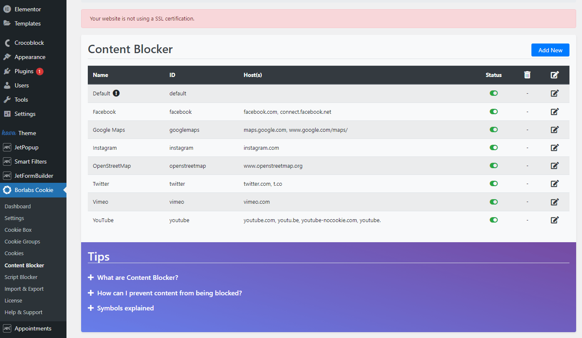Image resolution: width=582 pixels, height=338 pixels.
Task: Edit the OpenStreetMap content blocker
Action: 555,166
